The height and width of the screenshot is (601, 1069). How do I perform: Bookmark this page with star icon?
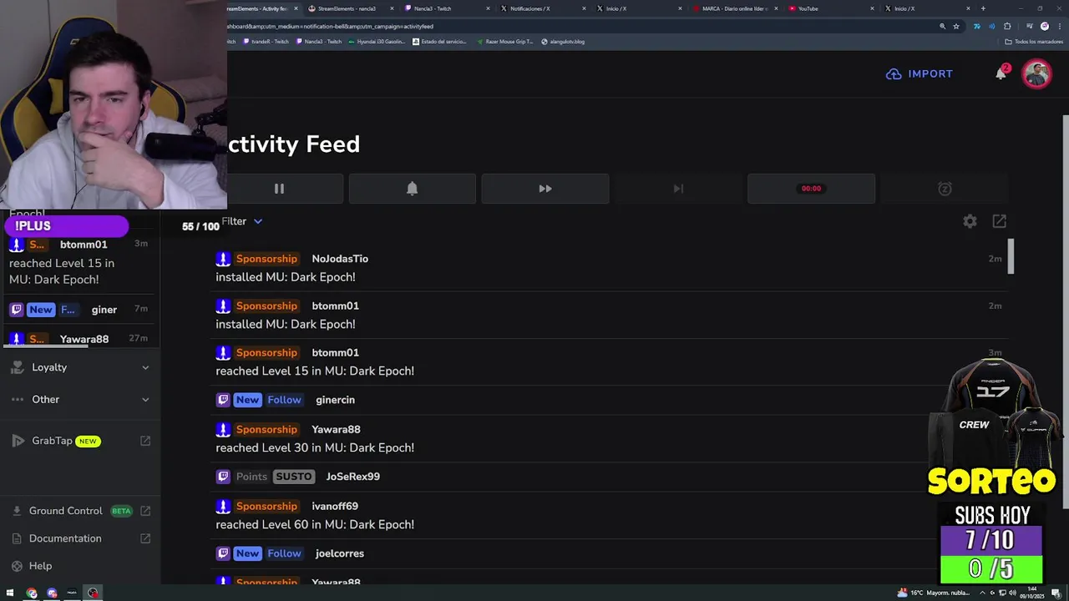tap(956, 26)
